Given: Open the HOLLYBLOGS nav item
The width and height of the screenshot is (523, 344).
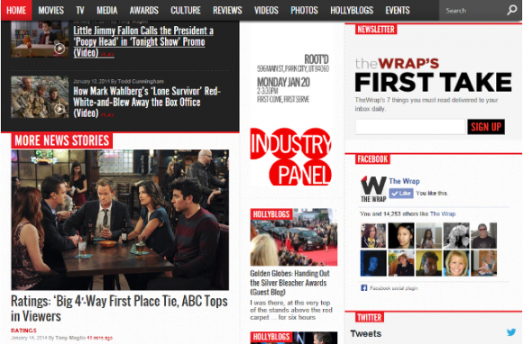Looking at the screenshot, I should click(x=352, y=10).
